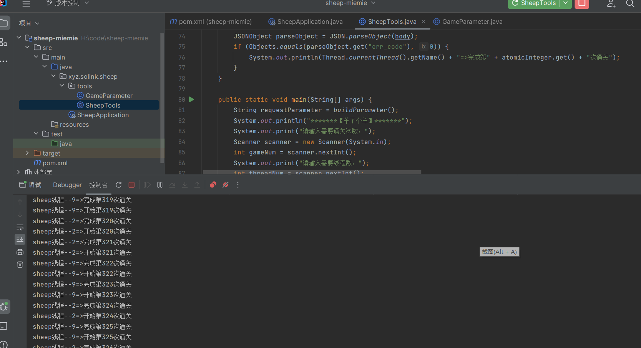Image resolution: width=641 pixels, height=348 pixels.
Task: Open the search everywhere magnifier
Action: point(630,4)
